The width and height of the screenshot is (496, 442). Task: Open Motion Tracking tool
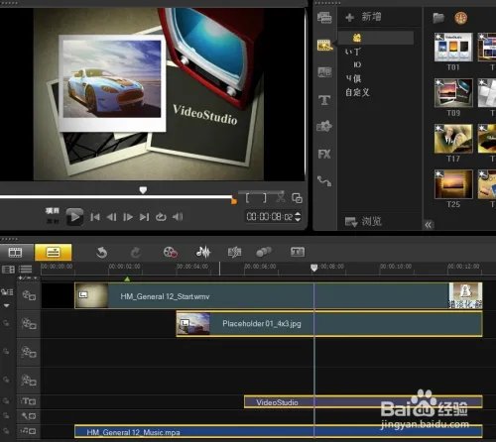click(264, 253)
